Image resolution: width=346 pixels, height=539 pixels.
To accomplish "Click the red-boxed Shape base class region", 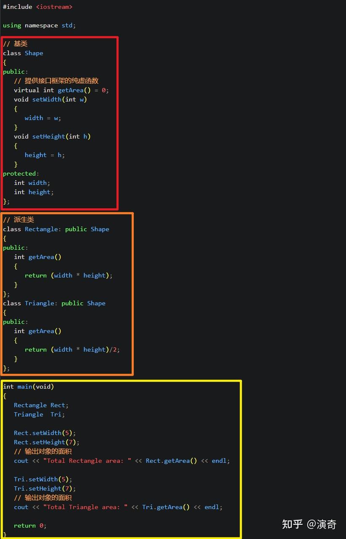I will pyautogui.click(x=59, y=122).
